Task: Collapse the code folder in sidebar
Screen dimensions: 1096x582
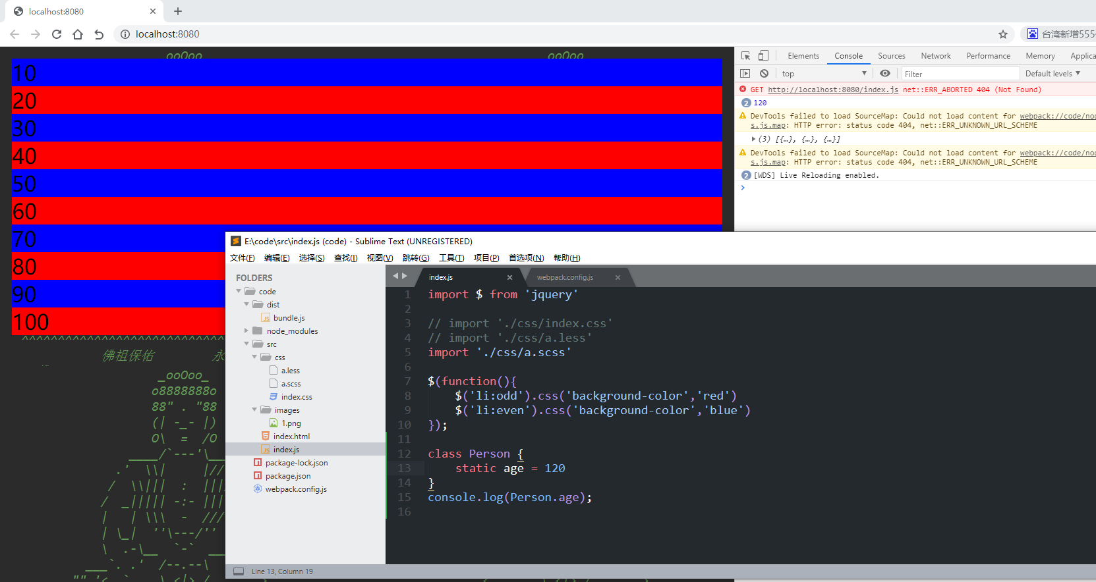Action: [x=239, y=291]
